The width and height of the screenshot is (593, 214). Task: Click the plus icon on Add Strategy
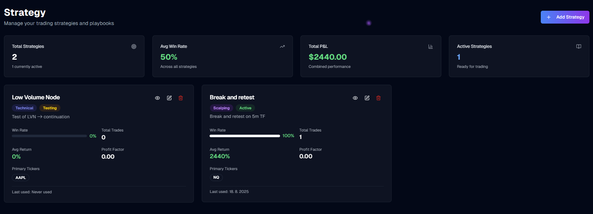549,17
